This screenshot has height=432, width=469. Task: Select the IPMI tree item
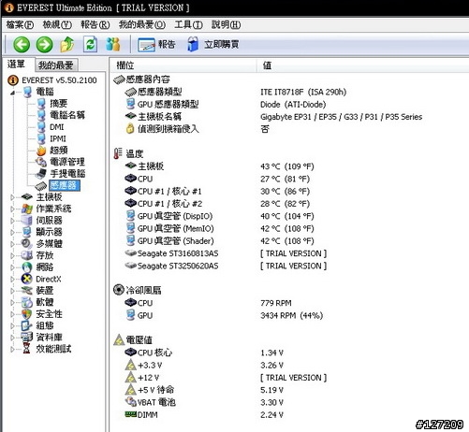pyautogui.click(x=58, y=138)
